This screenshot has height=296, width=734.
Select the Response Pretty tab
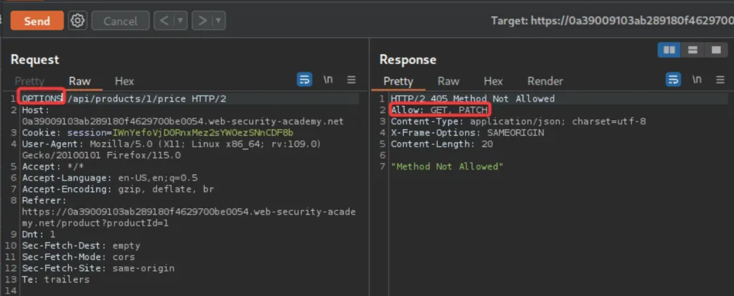[398, 81]
